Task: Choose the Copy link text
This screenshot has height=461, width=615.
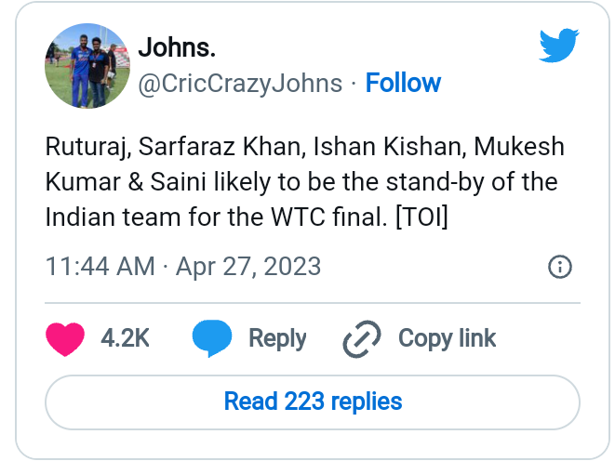Action: click(448, 339)
